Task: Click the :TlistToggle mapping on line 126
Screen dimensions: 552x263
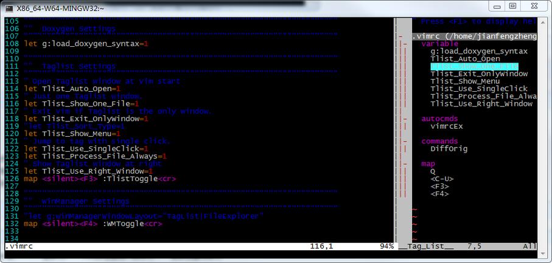Action: [x=130, y=179]
